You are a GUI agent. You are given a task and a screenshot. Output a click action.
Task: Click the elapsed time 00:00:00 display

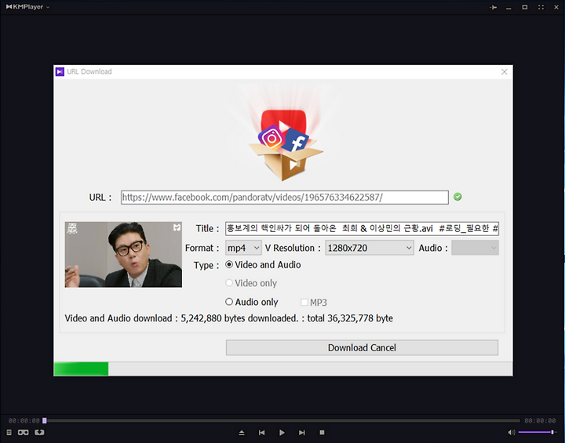point(24,421)
